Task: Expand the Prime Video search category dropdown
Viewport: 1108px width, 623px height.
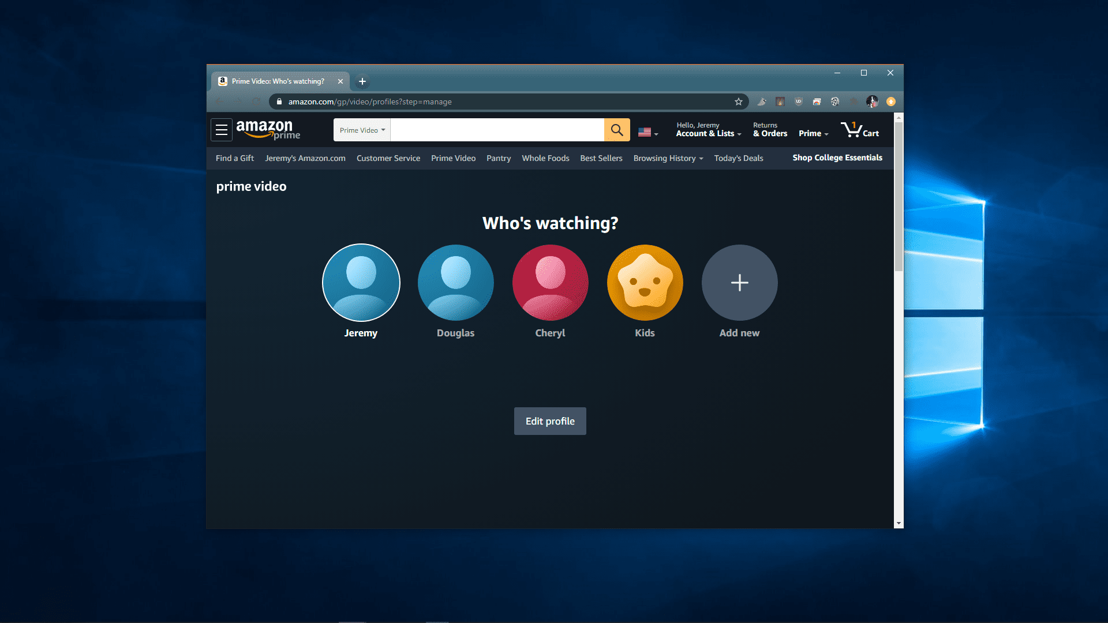Action: [362, 130]
